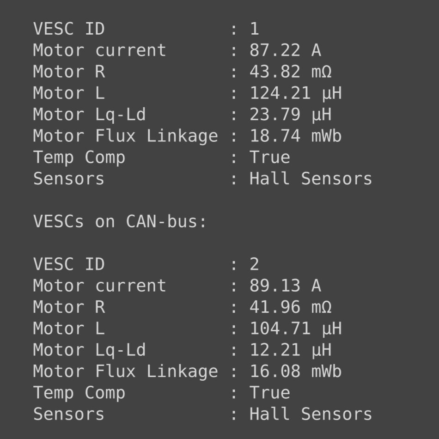Select the 104.71 µH inductance value
This screenshot has height=439, width=439.
coord(295,329)
